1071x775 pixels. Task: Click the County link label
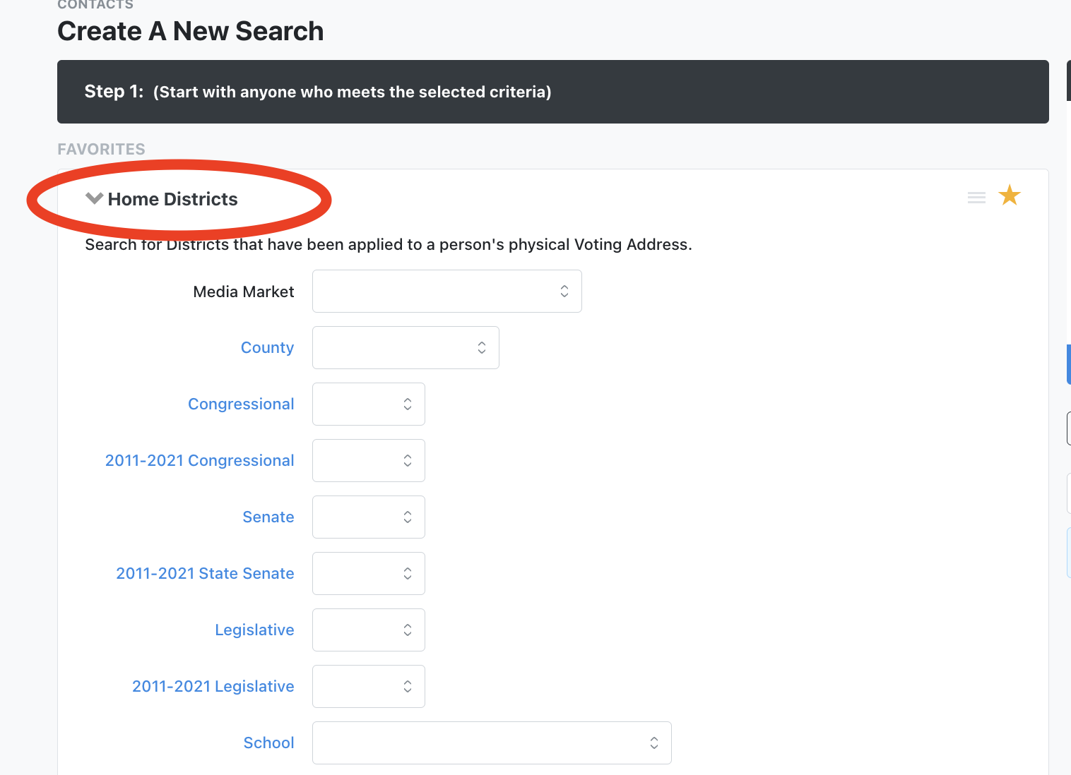click(267, 347)
